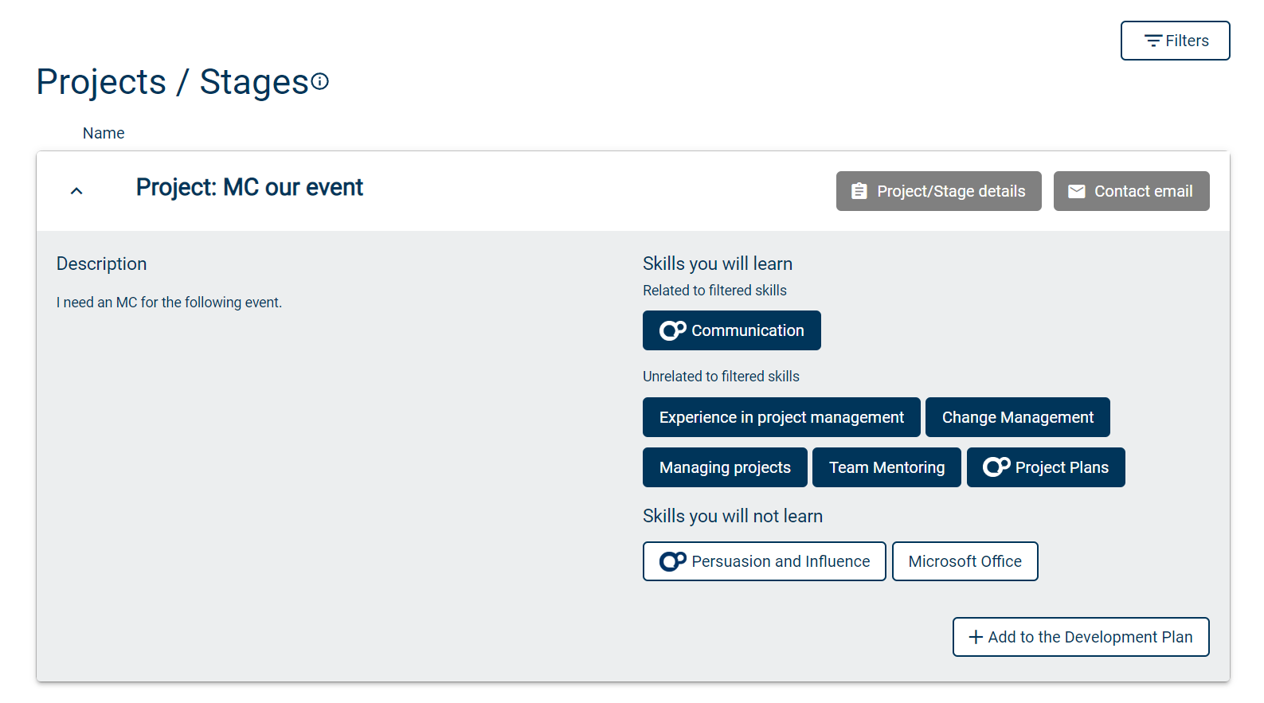Click the filter icon in Filters button
1264x703 pixels.
[1152, 41]
